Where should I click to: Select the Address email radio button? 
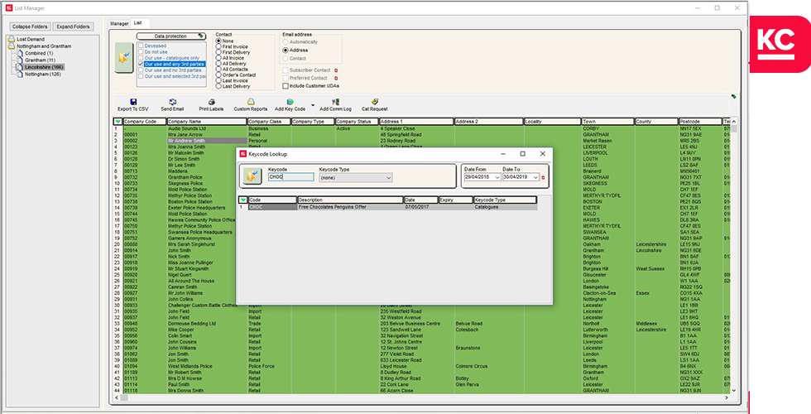(286, 51)
